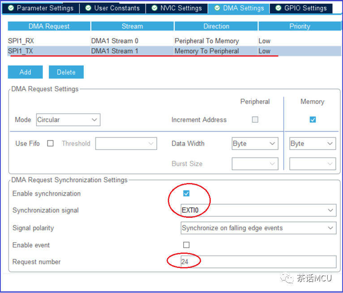Viewport: 343px width, 293px height.
Task: Open the Memory Burst Size dropdown
Action: (313, 164)
